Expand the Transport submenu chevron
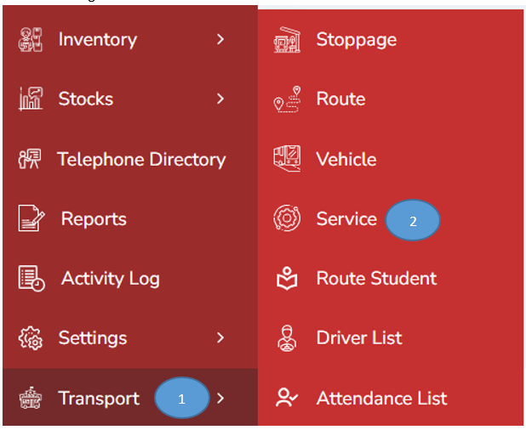The height and width of the screenshot is (430, 526). coord(220,399)
